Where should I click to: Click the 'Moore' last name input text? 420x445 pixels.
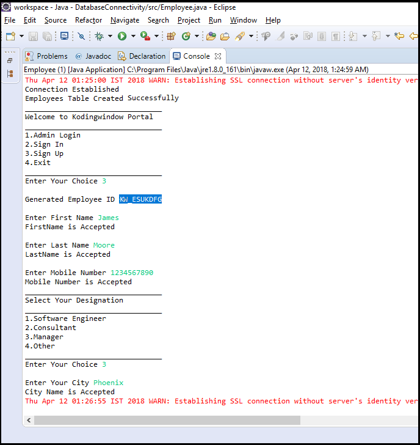click(104, 245)
